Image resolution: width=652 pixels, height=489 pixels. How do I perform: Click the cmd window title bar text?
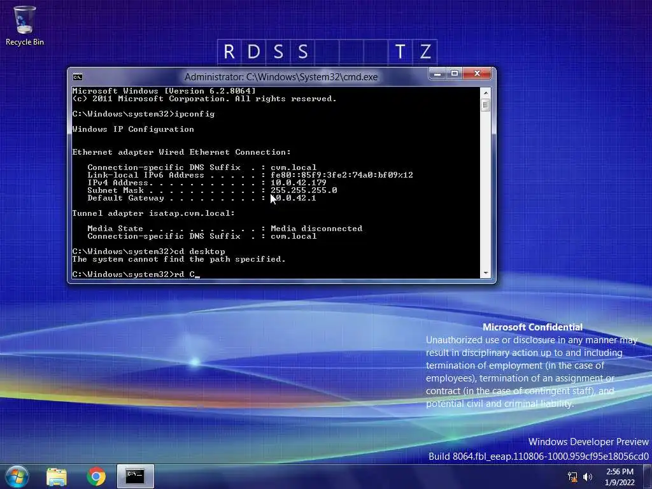pos(281,77)
